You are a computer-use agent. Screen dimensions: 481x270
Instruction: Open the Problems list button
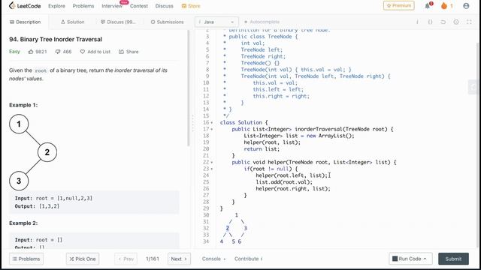26,259
